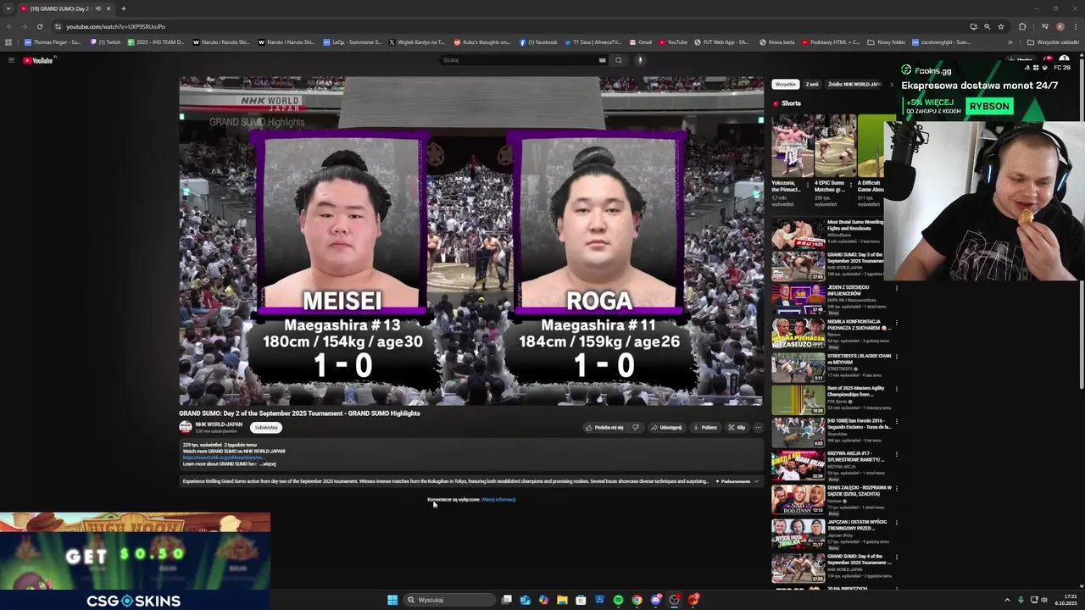Select Źródło: NHK WORLD-JAPAN chip
This screenshot has height=610, width=1085.
(854, 85)
